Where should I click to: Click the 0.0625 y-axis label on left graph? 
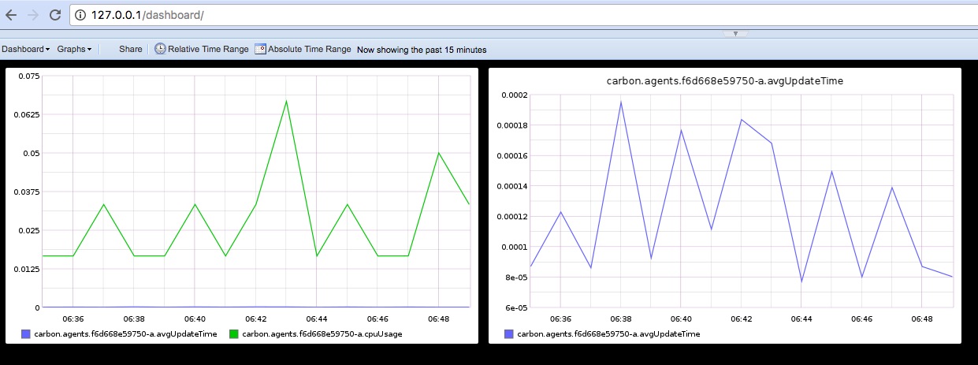point(26,115)
